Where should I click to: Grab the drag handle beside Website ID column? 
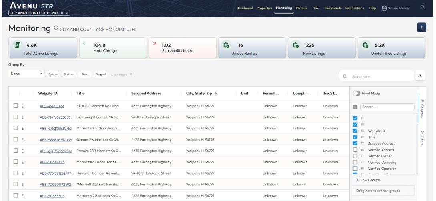coord(363,131)
